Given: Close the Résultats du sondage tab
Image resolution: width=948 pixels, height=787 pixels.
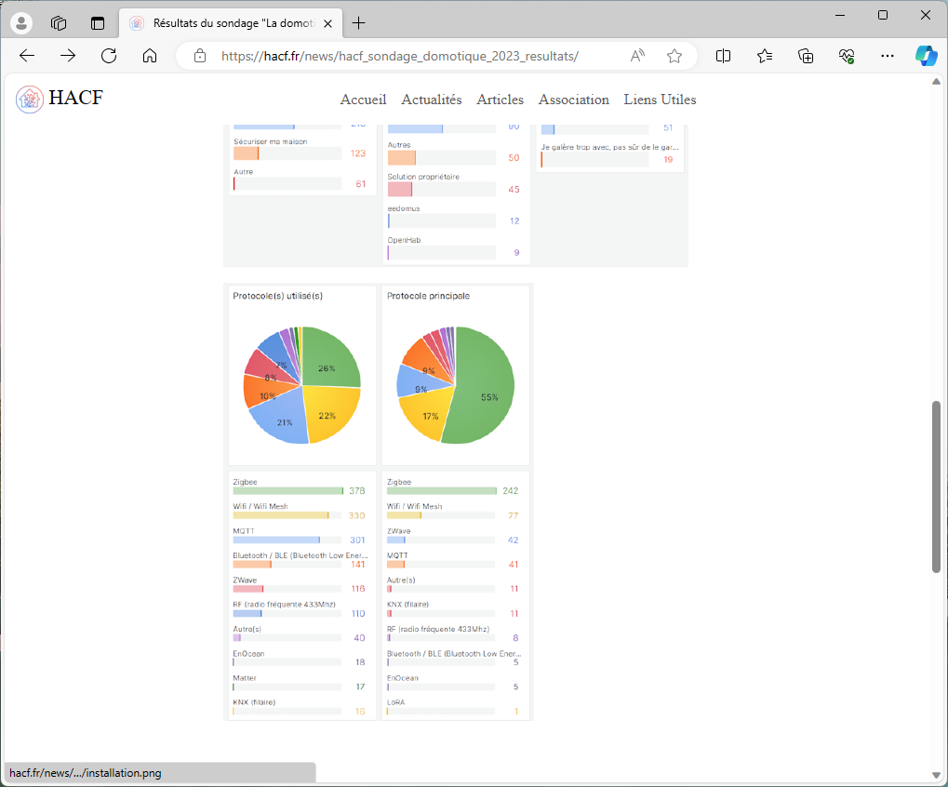Looking at the screenshot, I should click(x=327, y=23).
